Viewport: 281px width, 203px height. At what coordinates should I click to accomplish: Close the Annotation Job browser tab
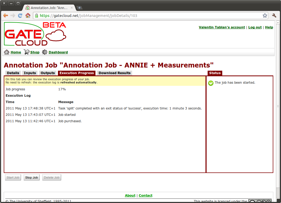[72, 8]
